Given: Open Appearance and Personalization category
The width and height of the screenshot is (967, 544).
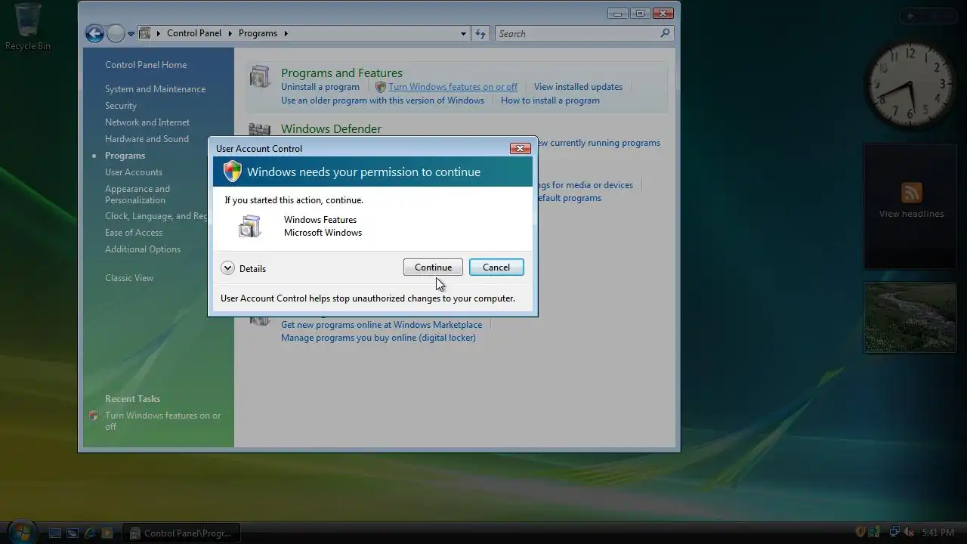Looking at the screenshot, I should click(137, 194).
